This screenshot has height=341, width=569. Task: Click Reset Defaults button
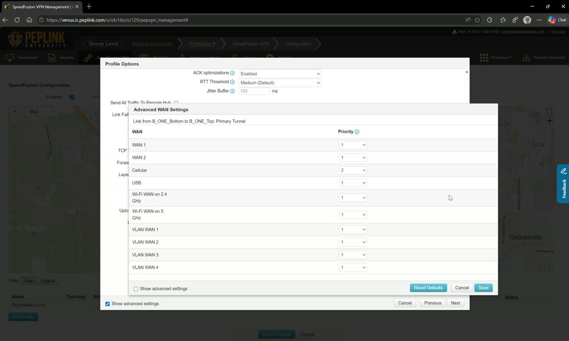[428, 288]
